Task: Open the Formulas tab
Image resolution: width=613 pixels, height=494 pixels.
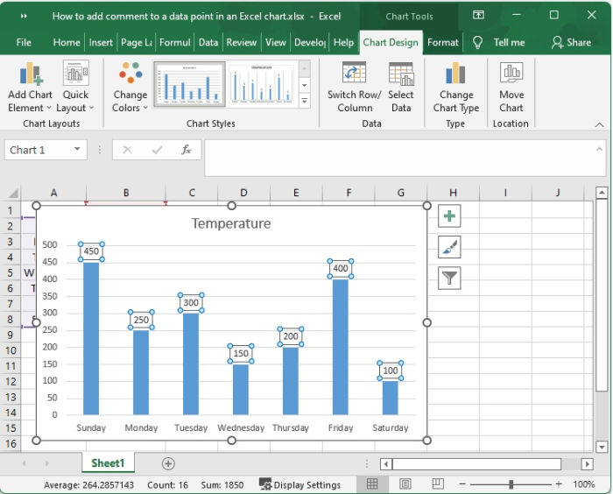Action: (175, 42)
